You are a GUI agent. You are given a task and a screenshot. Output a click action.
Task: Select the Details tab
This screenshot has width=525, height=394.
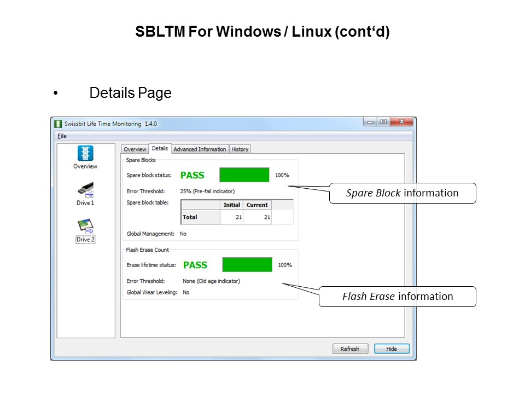click(160, 148)
